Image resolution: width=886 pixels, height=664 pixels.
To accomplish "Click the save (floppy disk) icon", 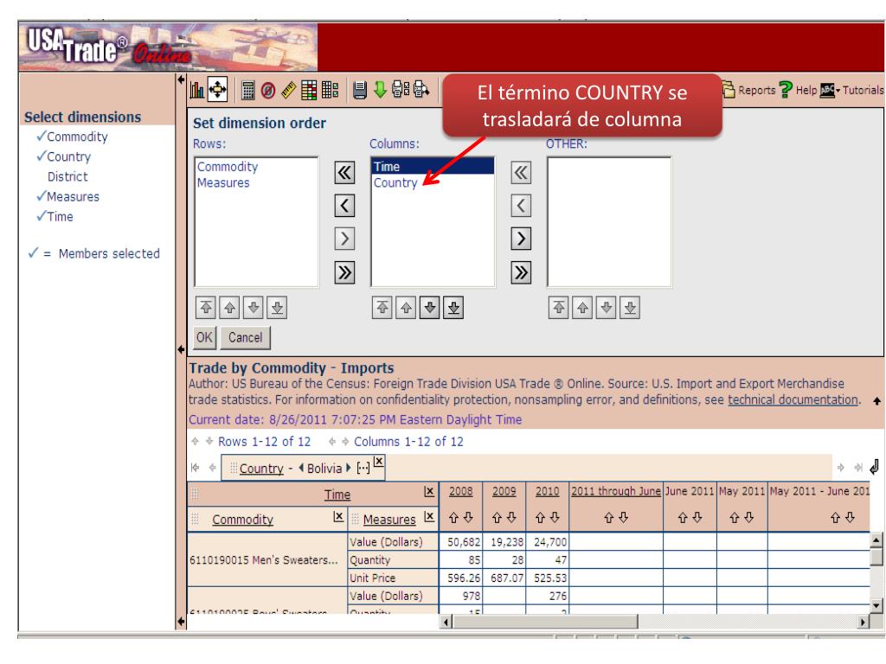I will pos(360,90).
